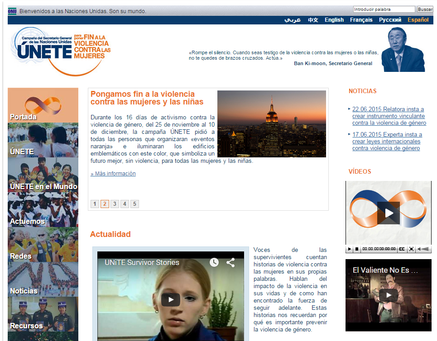Open the ÚNETE campaign logo
437x341 pixels.
(x=61, y=51)
